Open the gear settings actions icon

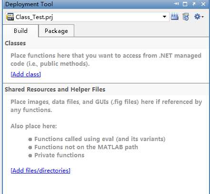click(x=197, y=17)
